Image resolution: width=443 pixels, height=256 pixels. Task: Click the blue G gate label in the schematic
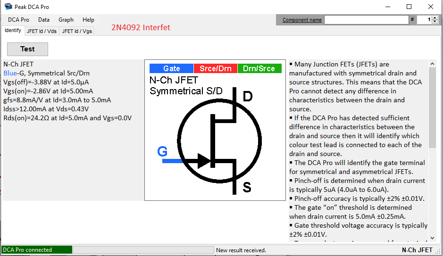162,151
